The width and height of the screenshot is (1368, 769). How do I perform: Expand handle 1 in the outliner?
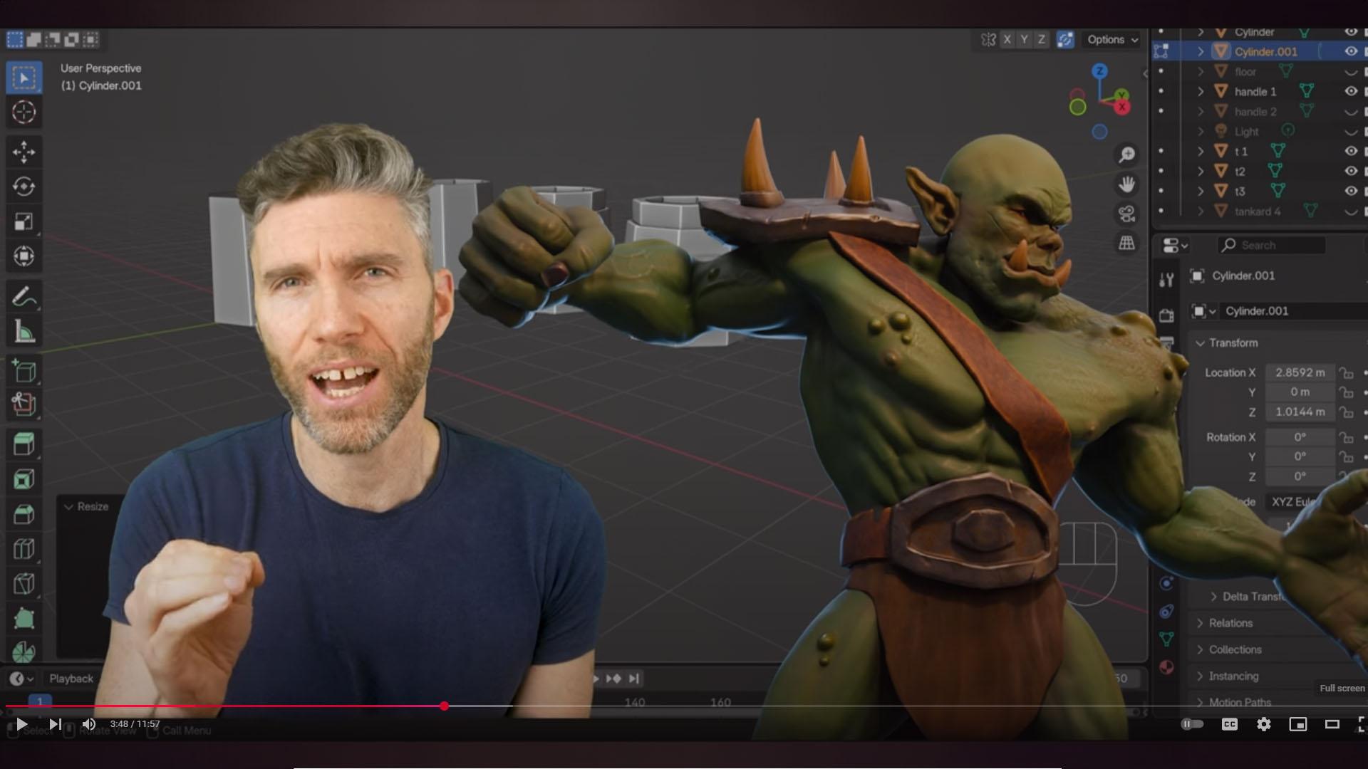(1201, 91)
